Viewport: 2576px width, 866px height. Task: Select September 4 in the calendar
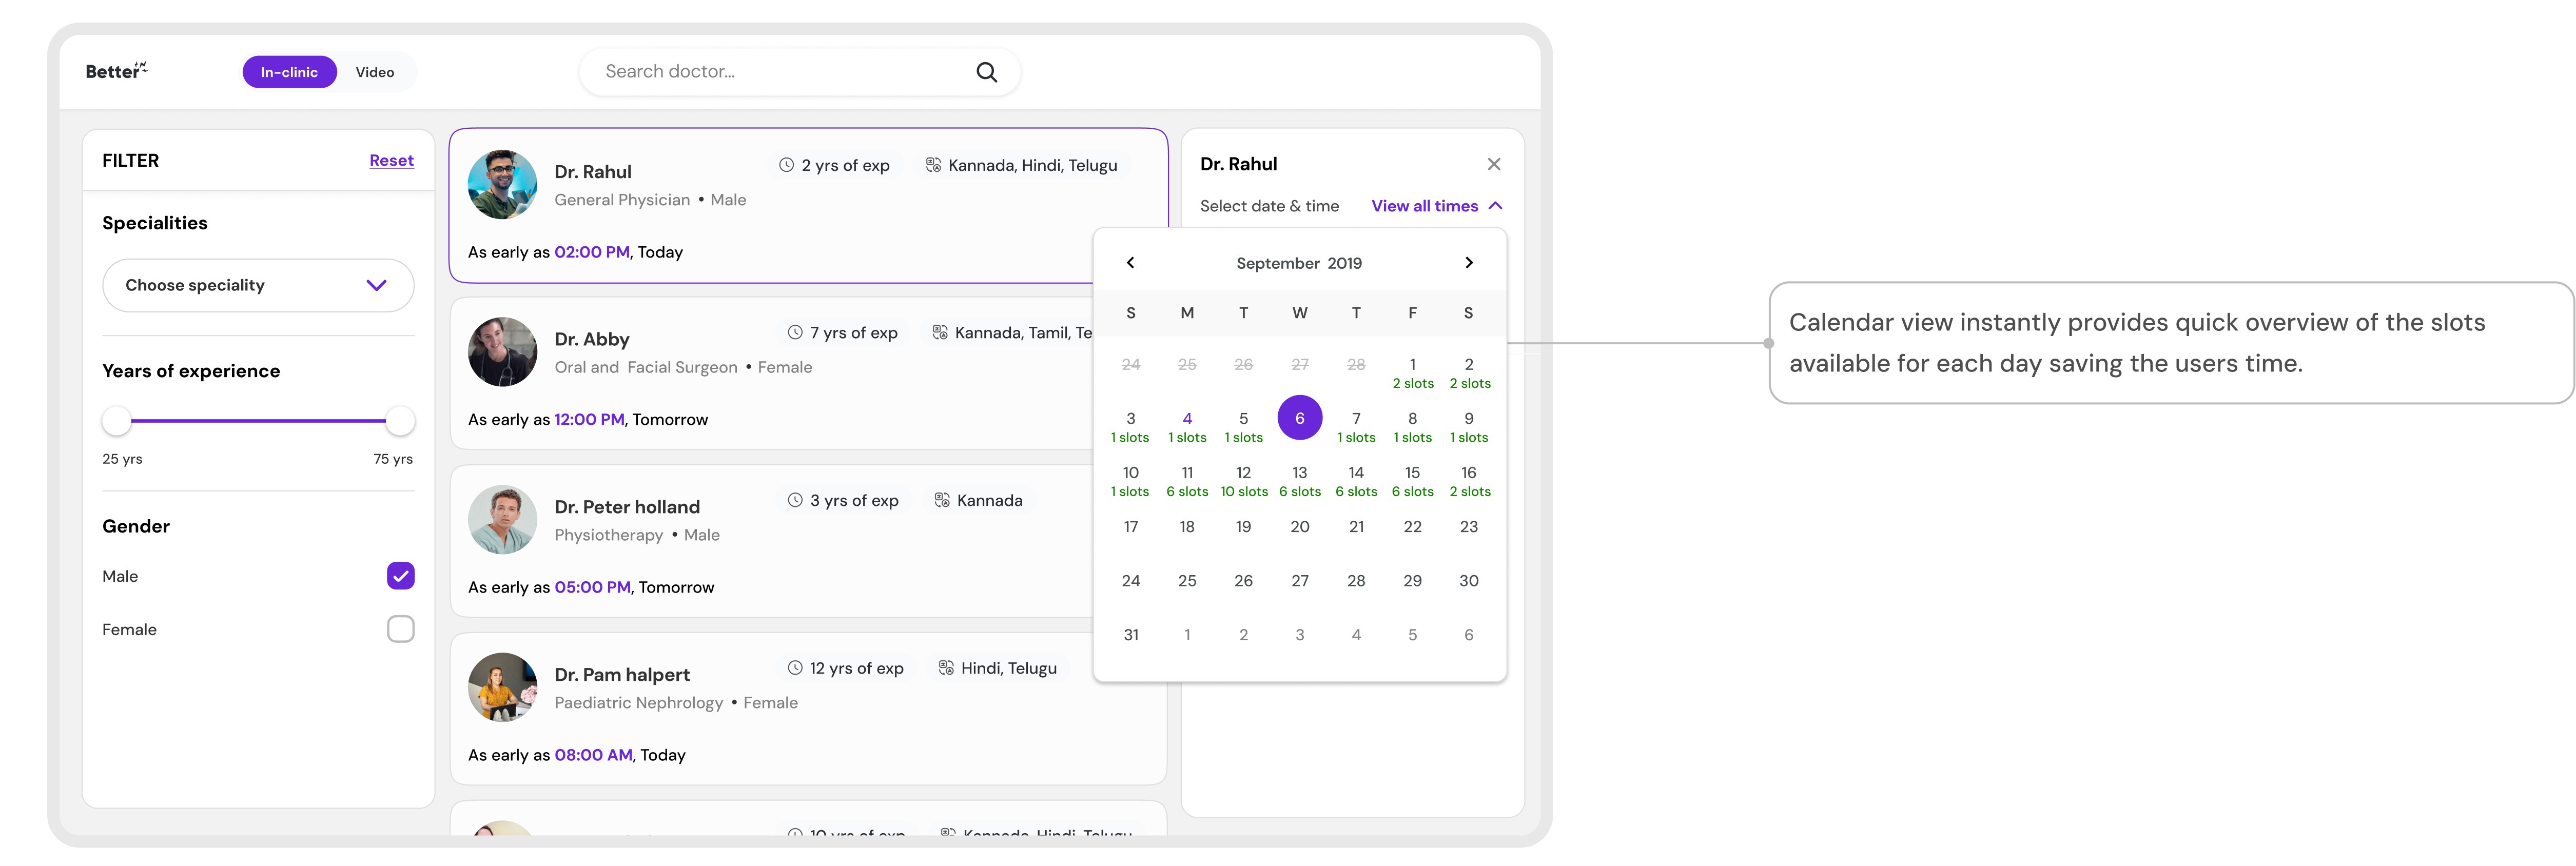click(x=1187, y=427)
